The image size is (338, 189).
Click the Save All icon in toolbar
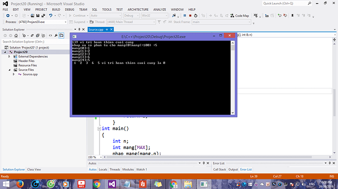point(43,16)
